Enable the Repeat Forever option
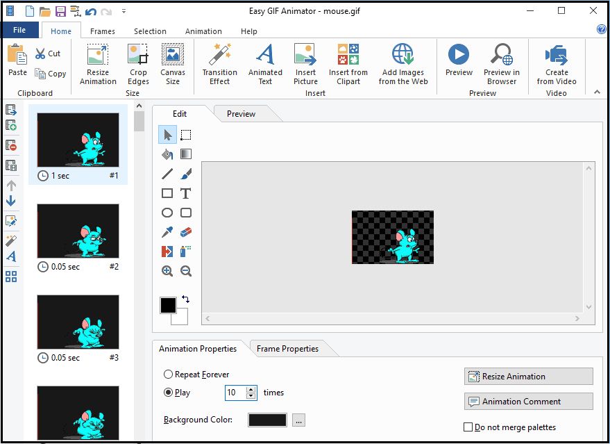The height and width of the screenshot is (444, 610). click(x=169, y=375)
